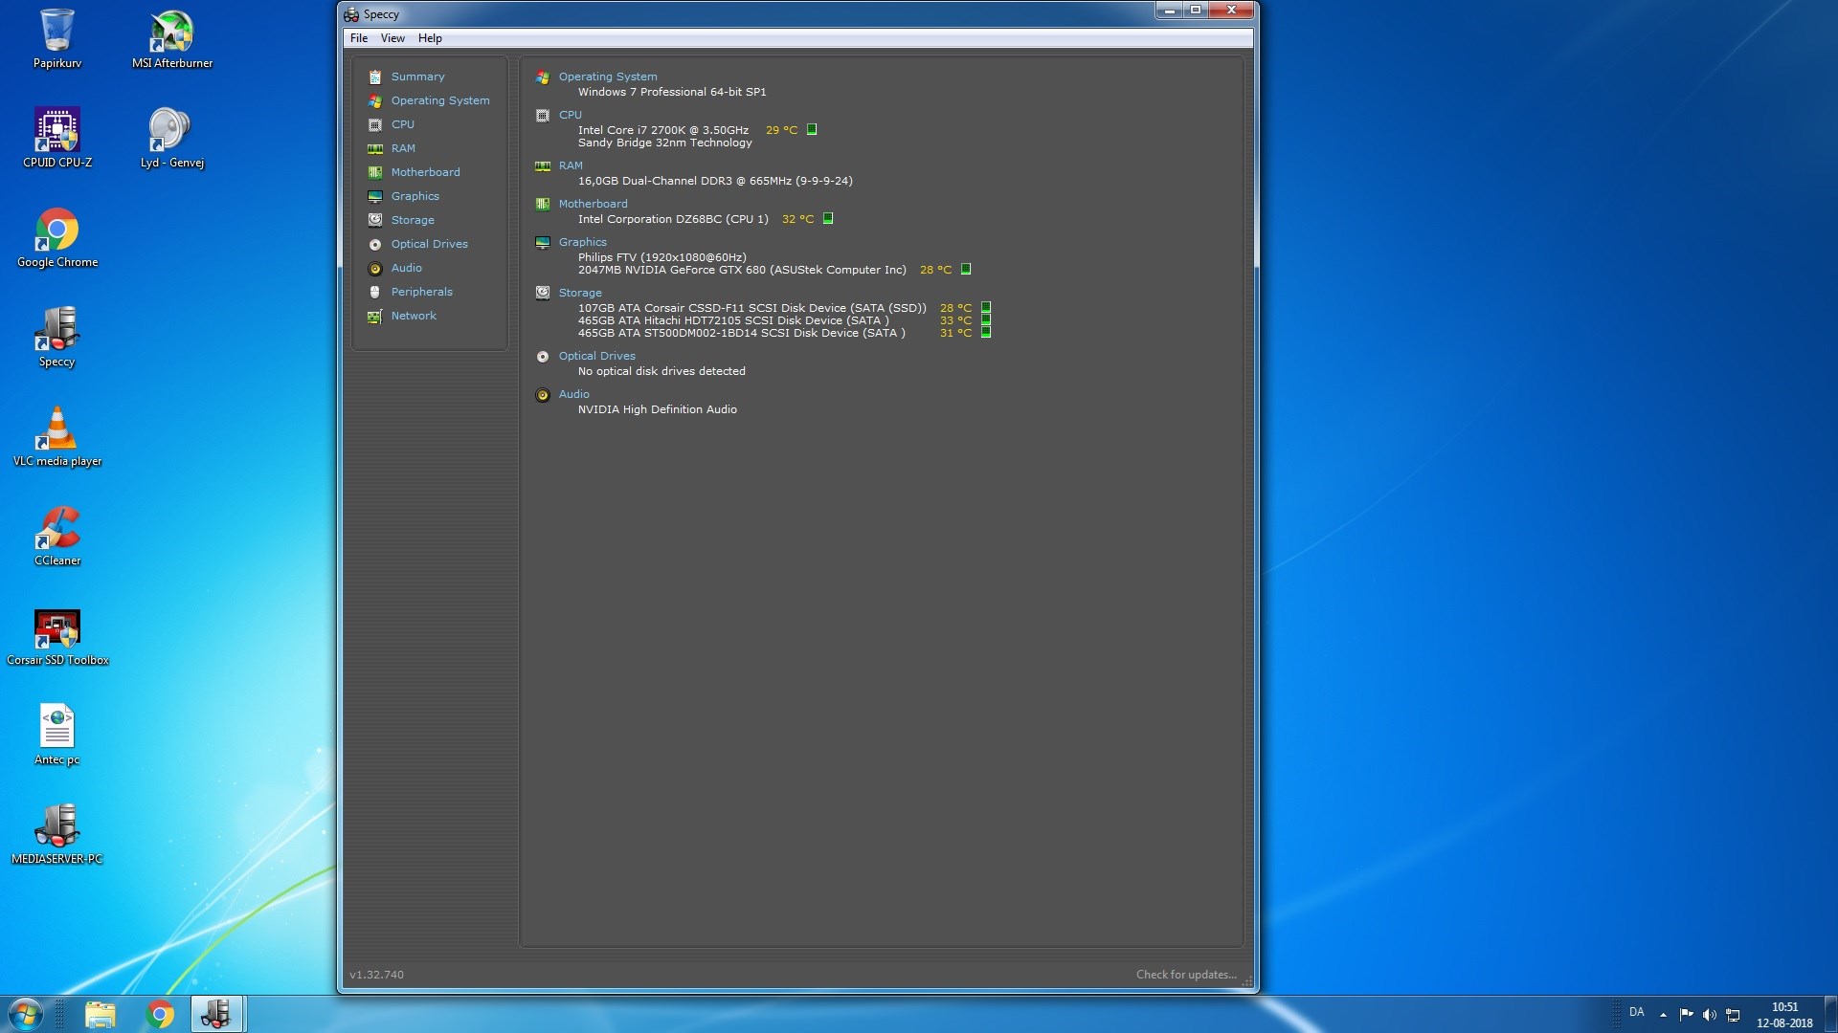
Task: Show hidden system tray icons
Action: pyautogui.click(x=1663, y=1014)
